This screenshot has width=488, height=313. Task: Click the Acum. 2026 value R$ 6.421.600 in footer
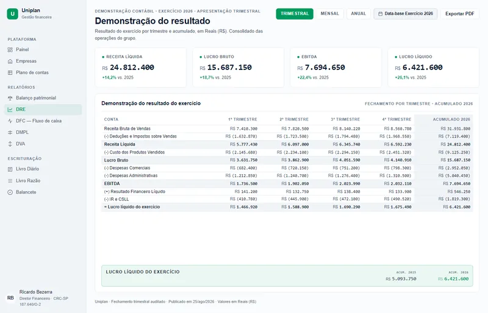tap(453, 279)
